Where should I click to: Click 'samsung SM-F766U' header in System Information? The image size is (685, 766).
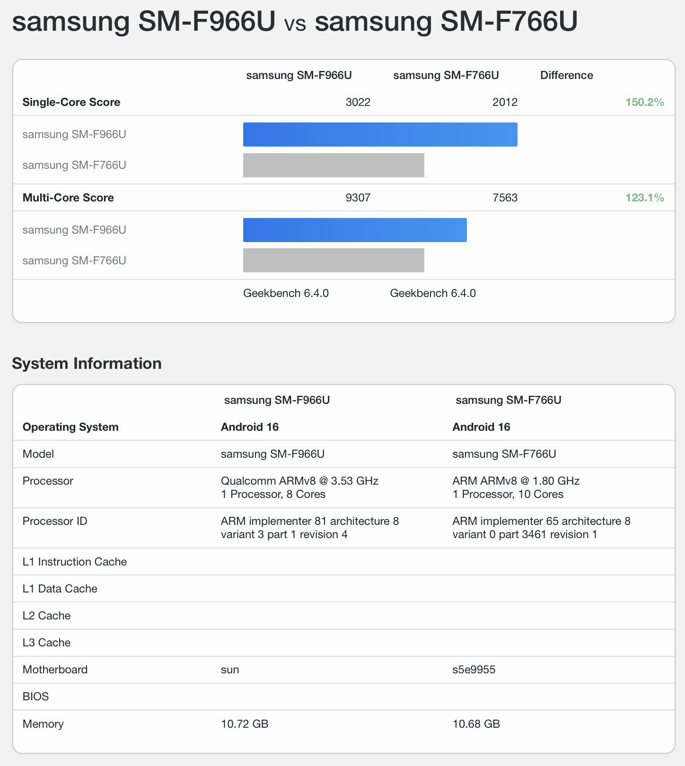point(509,400)
